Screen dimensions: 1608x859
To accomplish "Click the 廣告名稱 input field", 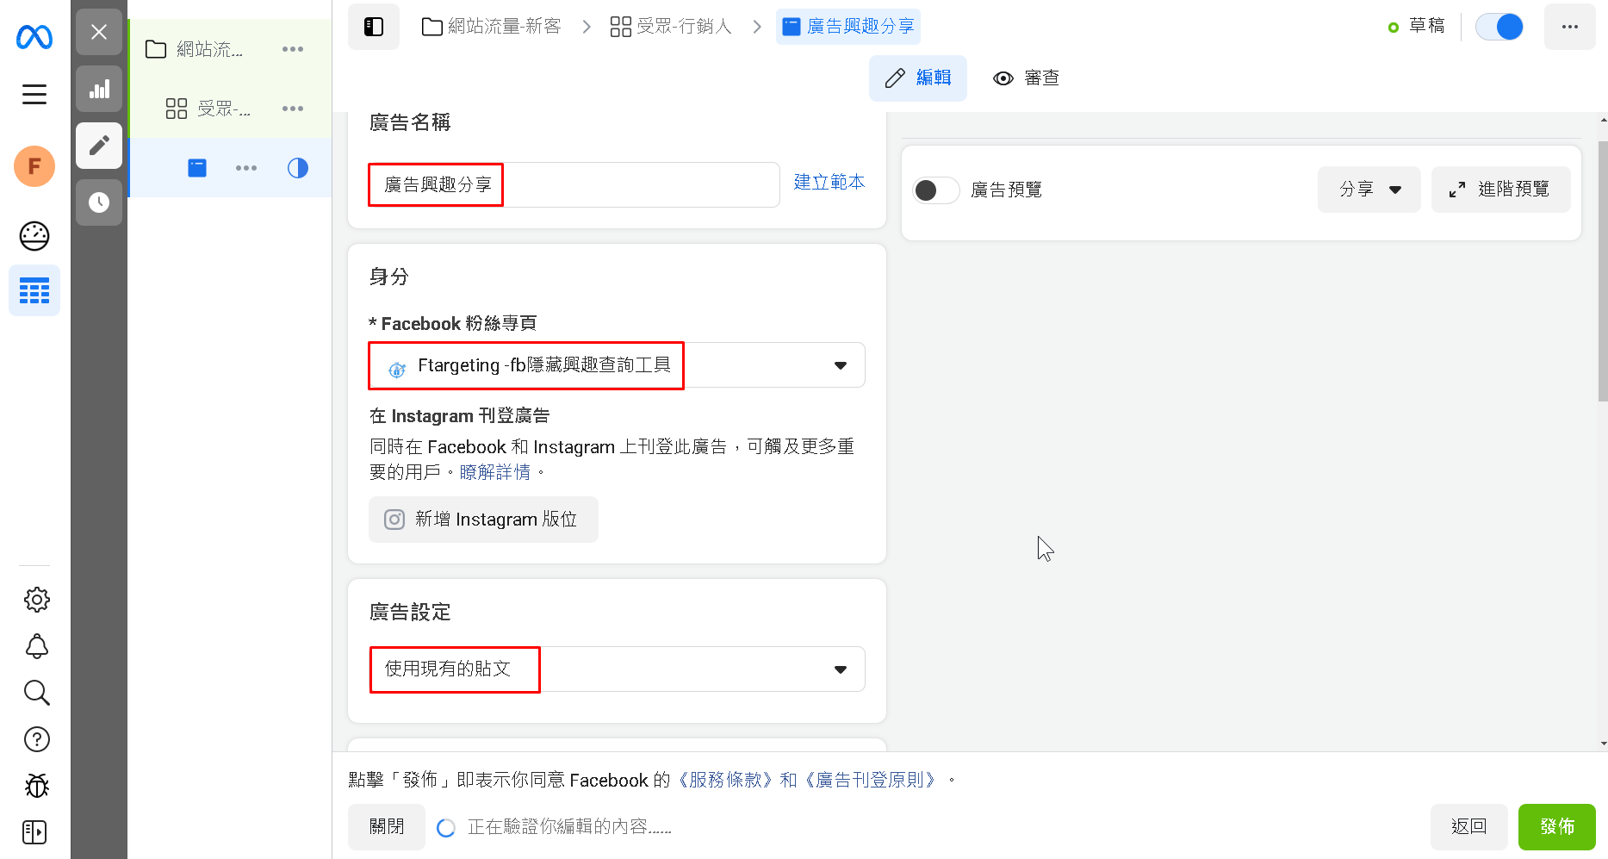I will [574, 184].
